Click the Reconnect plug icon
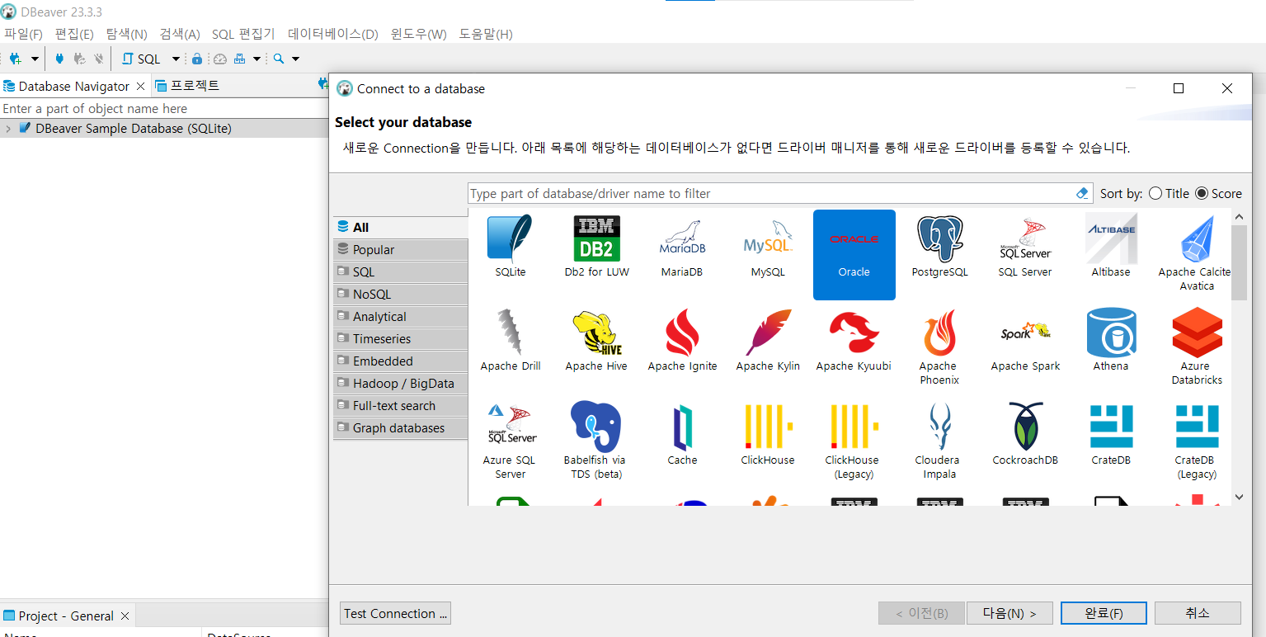 [x=79, y=59]
